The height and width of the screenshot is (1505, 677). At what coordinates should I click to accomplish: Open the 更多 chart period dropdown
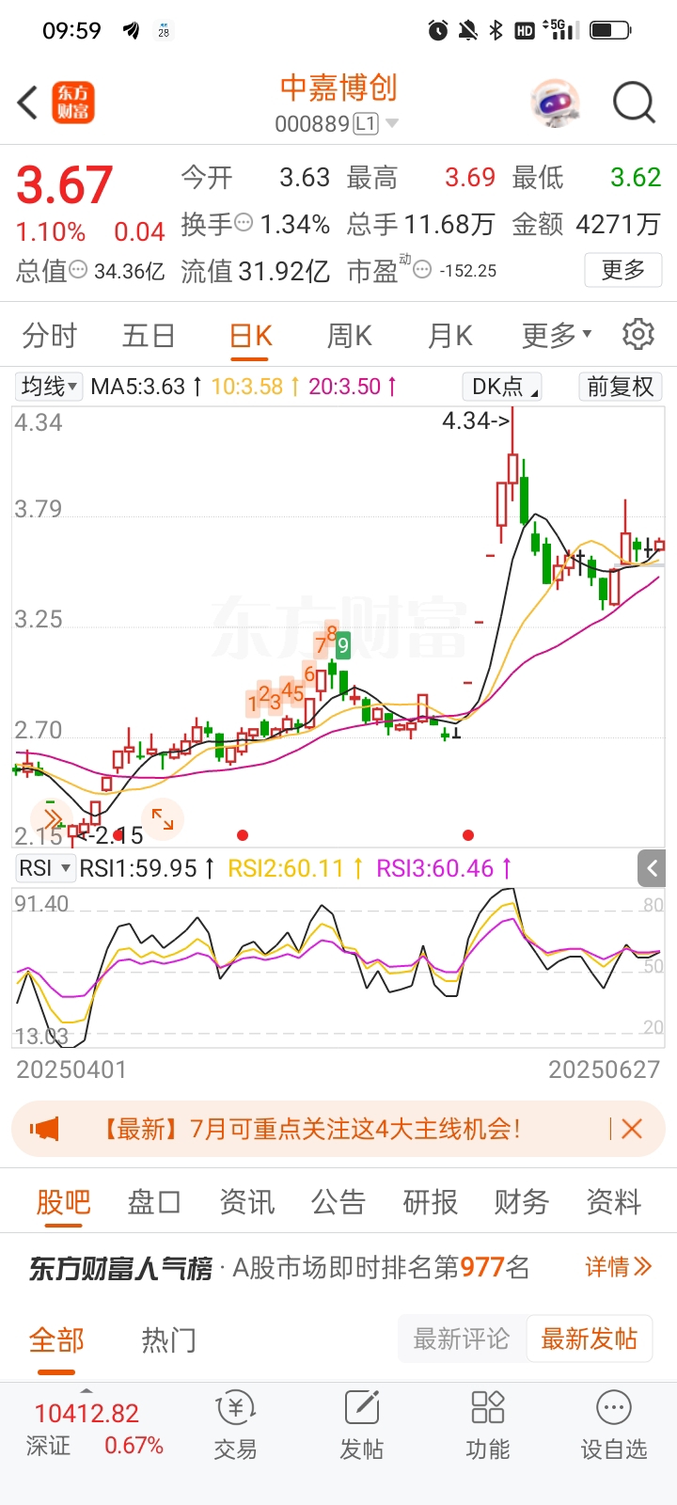pyautogui.click(x=557, y=335)
